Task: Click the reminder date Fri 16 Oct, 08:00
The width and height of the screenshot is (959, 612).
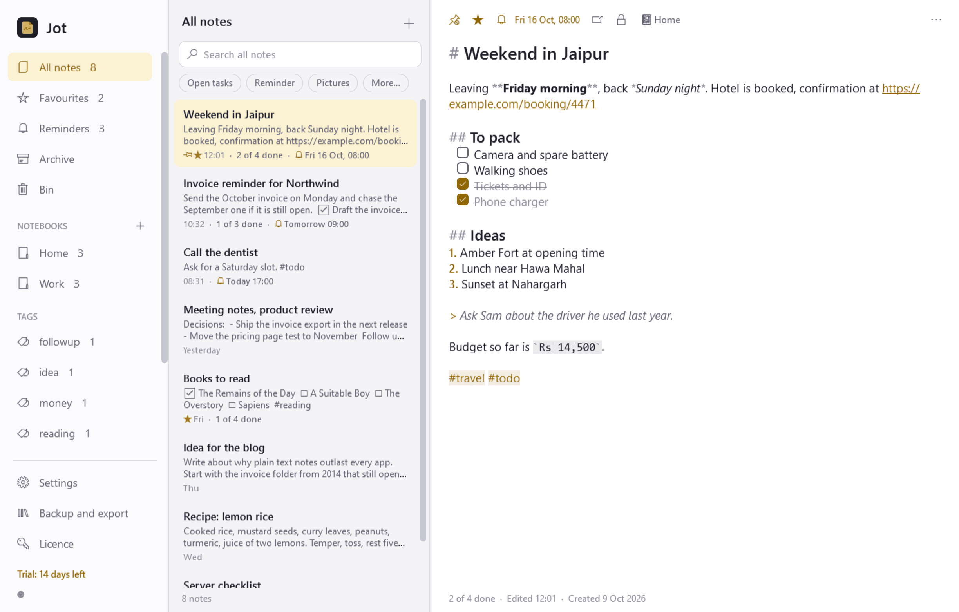Action: coord(547,20)
